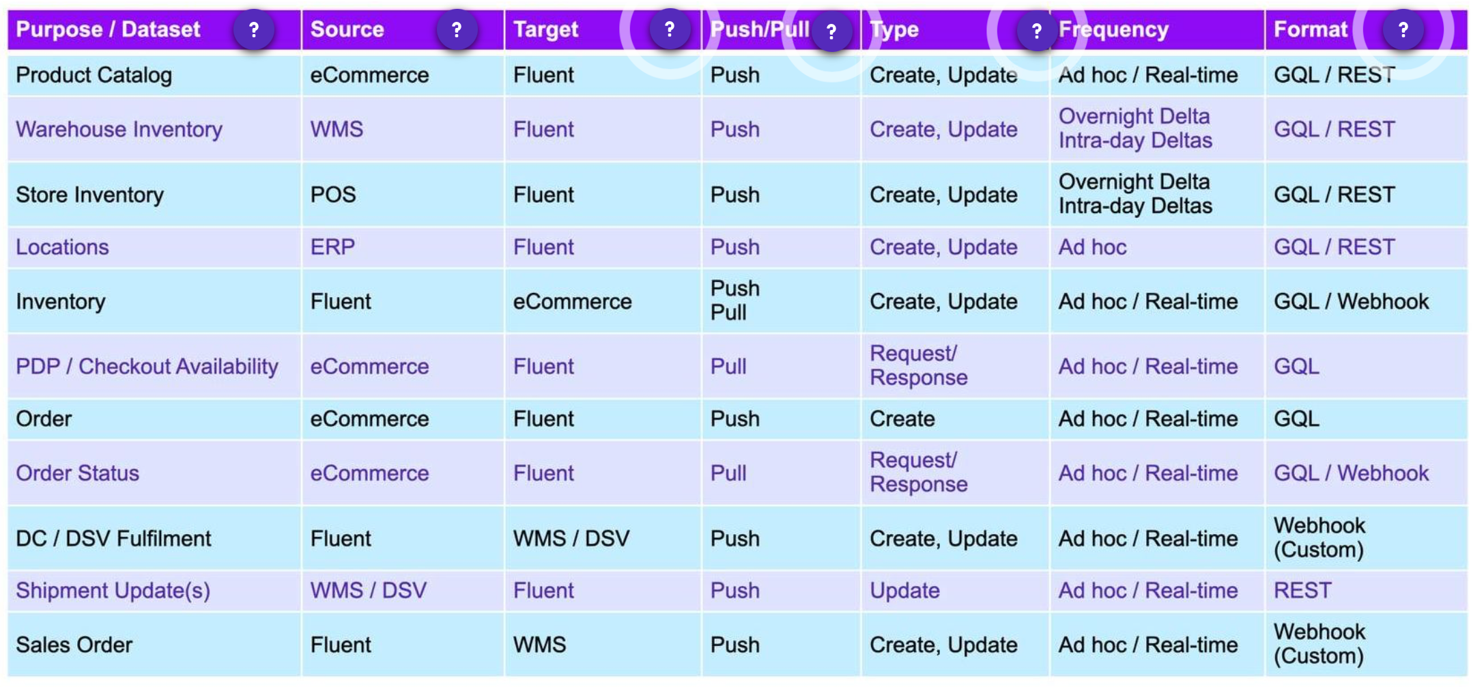Click the POS source cell

point(333,195)
